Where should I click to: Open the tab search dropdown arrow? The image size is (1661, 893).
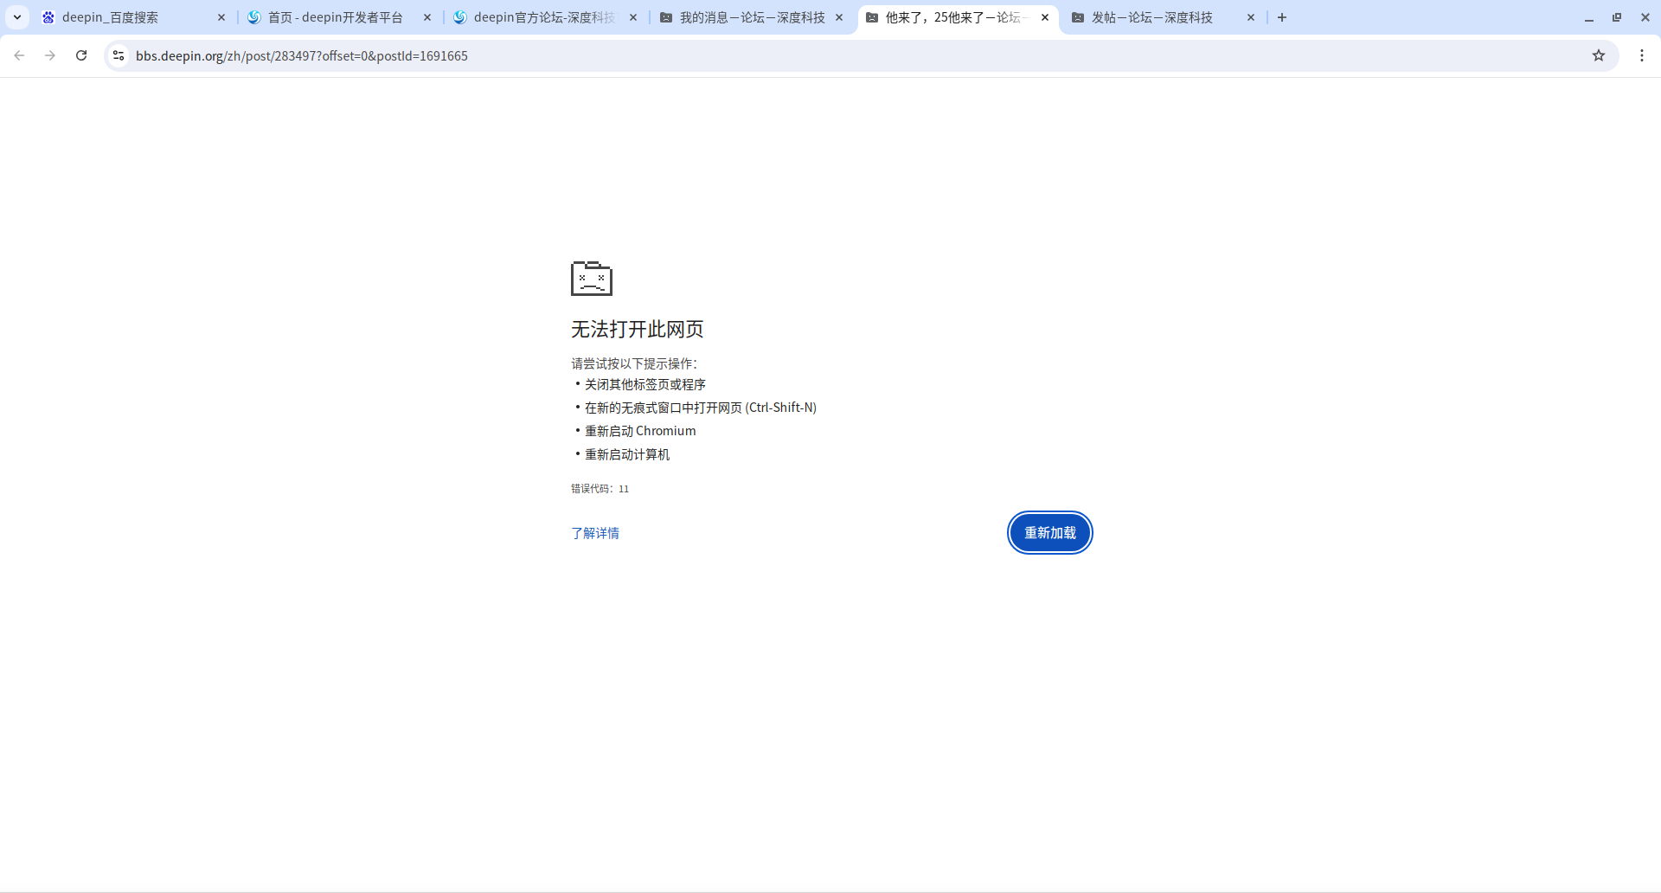coord(17,17)
